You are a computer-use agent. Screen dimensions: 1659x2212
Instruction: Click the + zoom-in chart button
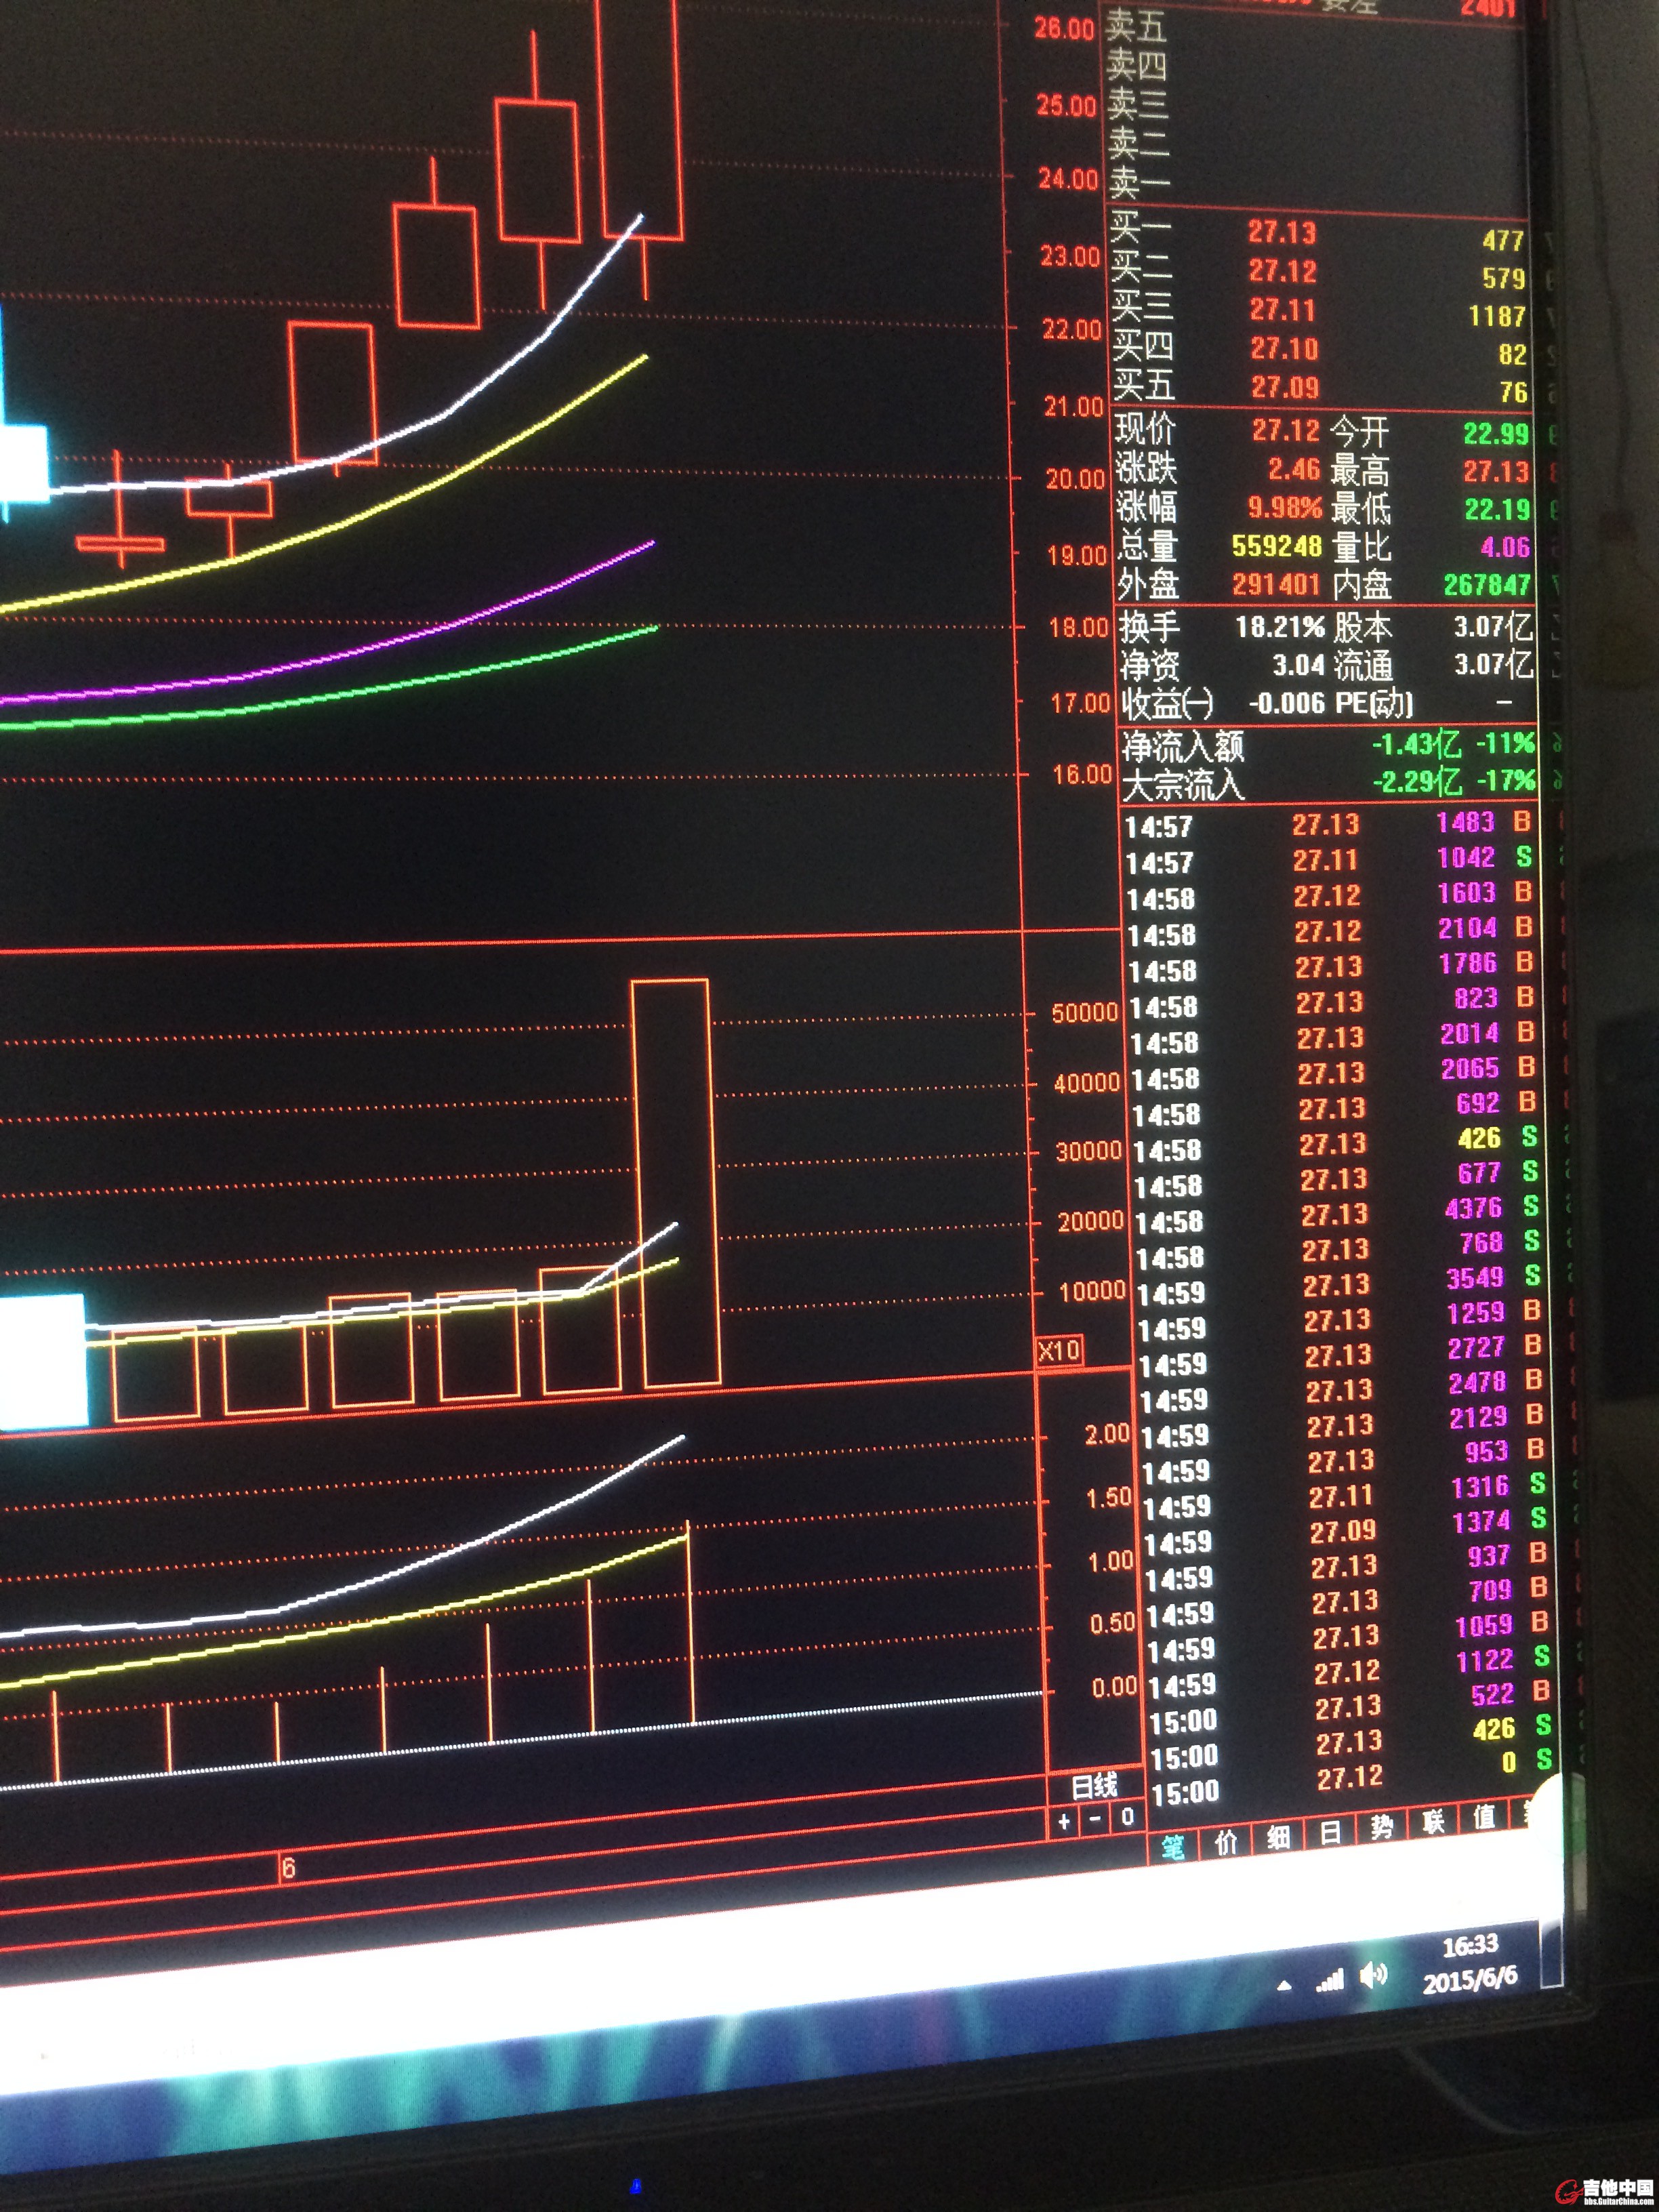point(1064,1821)
